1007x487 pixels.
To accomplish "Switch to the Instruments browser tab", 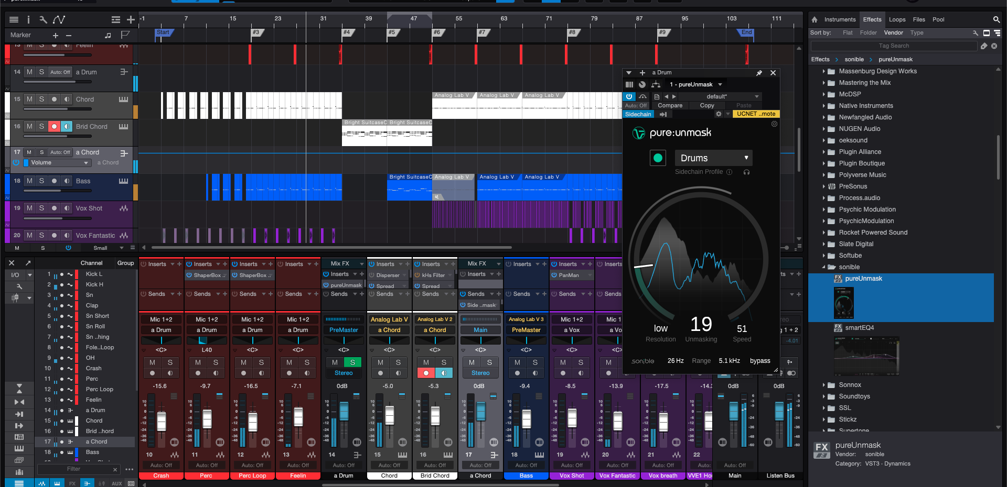I will 840,19.
